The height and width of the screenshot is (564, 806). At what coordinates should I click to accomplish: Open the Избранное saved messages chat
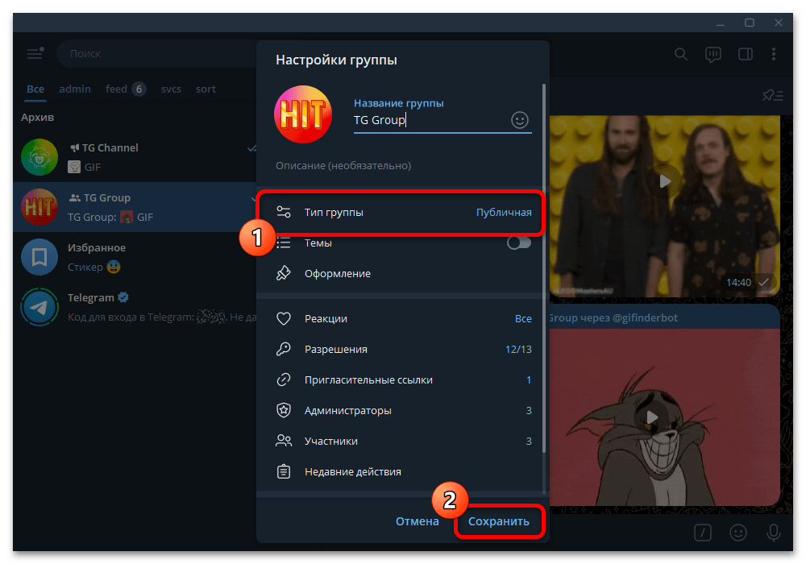click(135, 257)
